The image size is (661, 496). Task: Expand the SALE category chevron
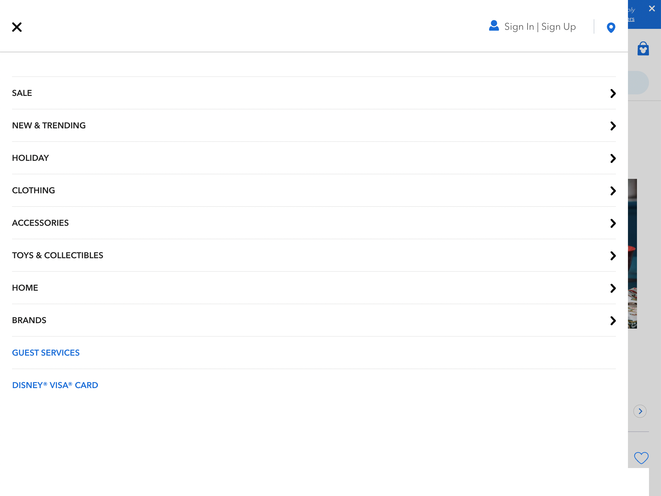click(613, 93)
